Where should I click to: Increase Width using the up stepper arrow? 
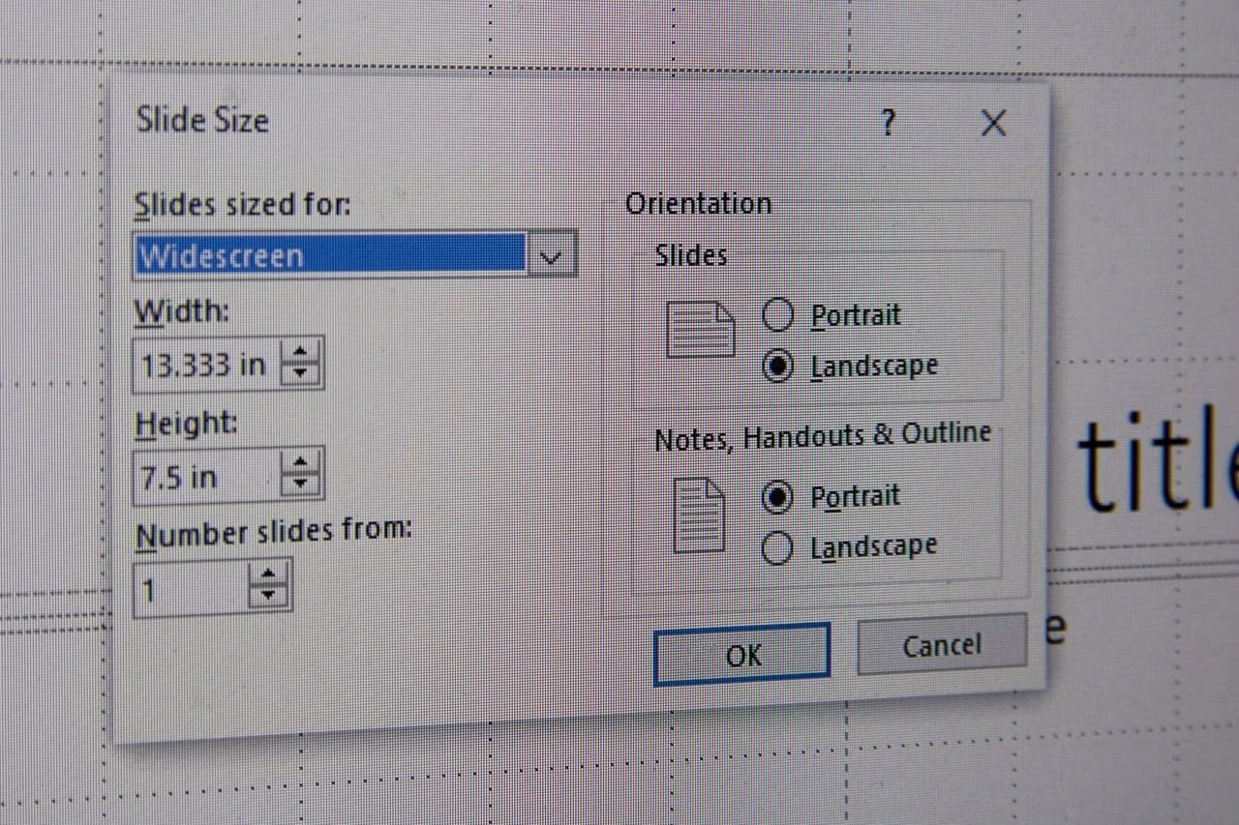click(x=299, y=352)
